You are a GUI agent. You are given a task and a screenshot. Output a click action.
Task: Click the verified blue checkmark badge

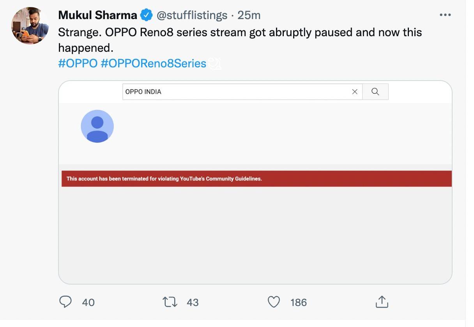point(146,14)
